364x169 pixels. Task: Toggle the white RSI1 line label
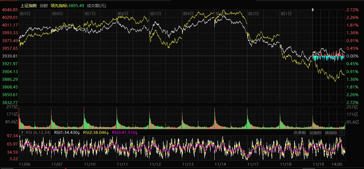click(x=67, y=133)
